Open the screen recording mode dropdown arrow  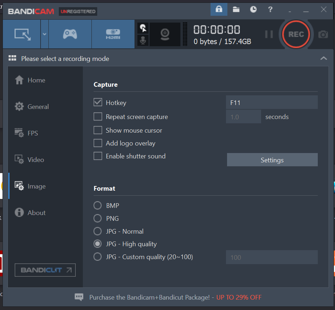pos(44,34)
